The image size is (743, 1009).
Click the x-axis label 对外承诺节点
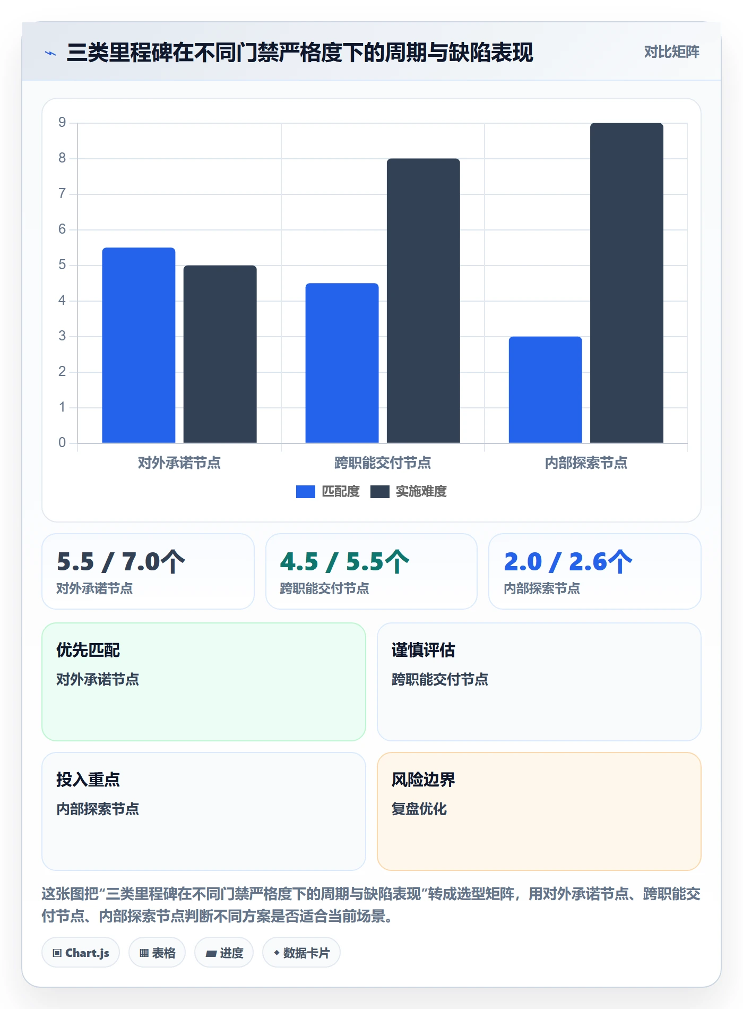(179, 463)
